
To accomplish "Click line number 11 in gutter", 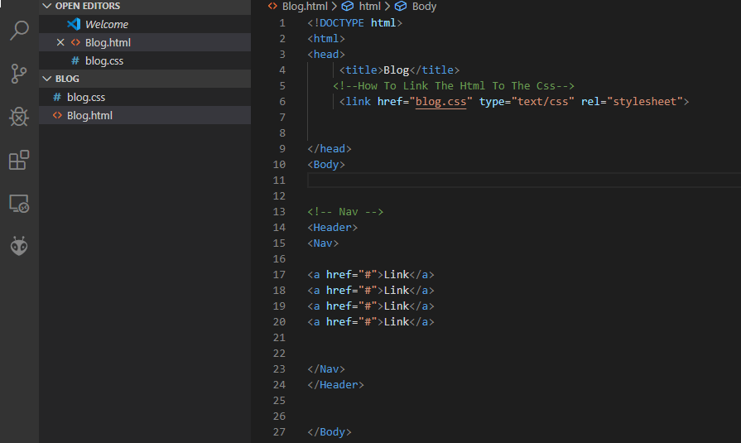I will coord(279,181).
